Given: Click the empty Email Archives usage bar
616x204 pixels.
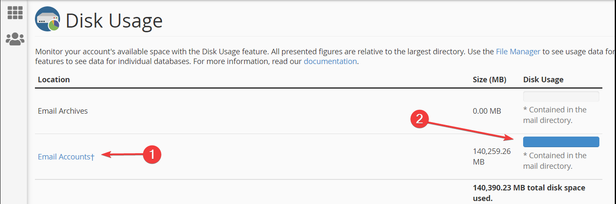Looking at the screenshot, I should (561, 96).
